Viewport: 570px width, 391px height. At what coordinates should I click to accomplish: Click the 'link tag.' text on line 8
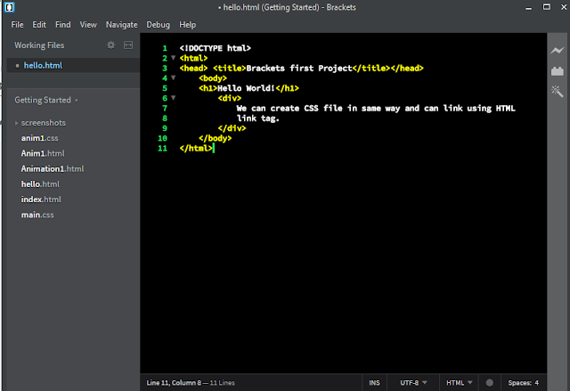pyautogui.click(x=258, y=118)
